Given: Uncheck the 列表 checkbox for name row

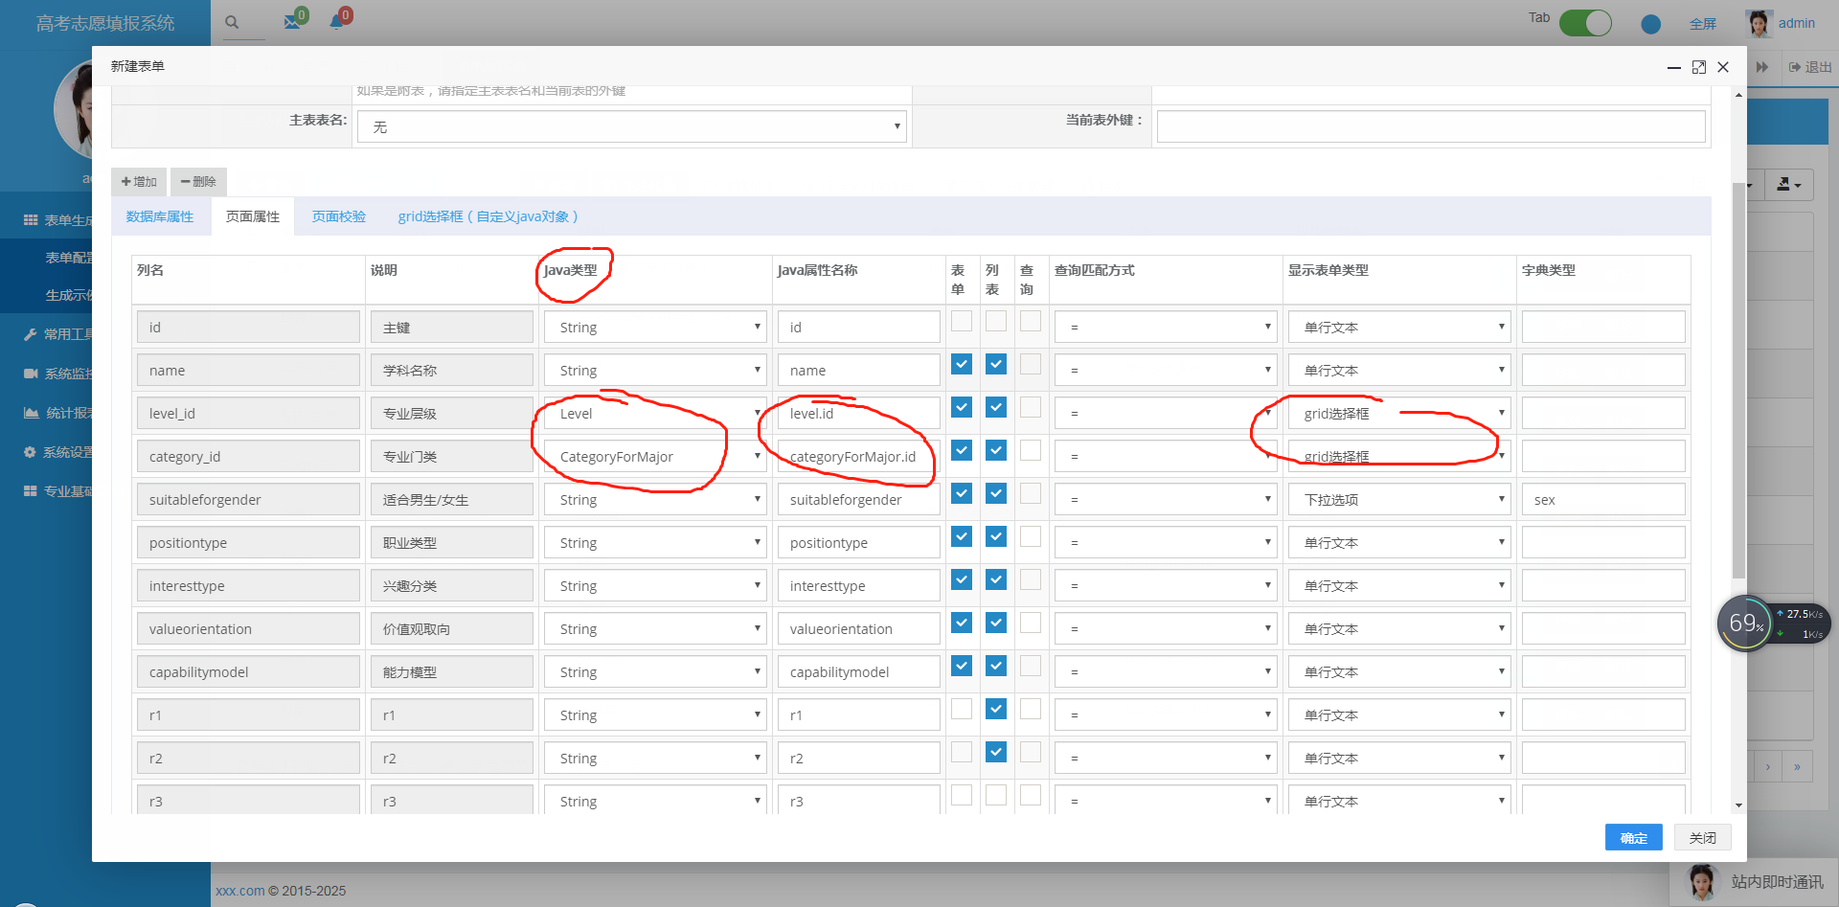Looking at the screenshot, I should [995, 364].
